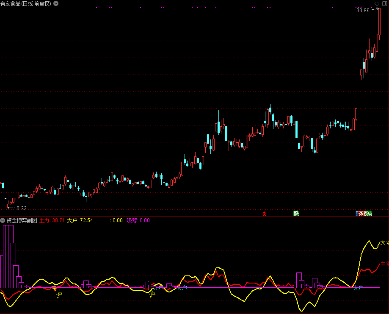
Task: Click the red S marker above indicator
Action: point(265,214)
